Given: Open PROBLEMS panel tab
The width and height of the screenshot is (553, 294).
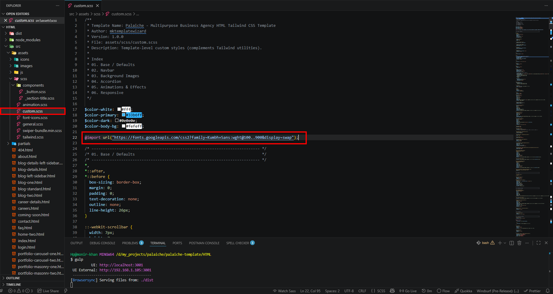Looking at the screenshot, I should tap(133, 243).
